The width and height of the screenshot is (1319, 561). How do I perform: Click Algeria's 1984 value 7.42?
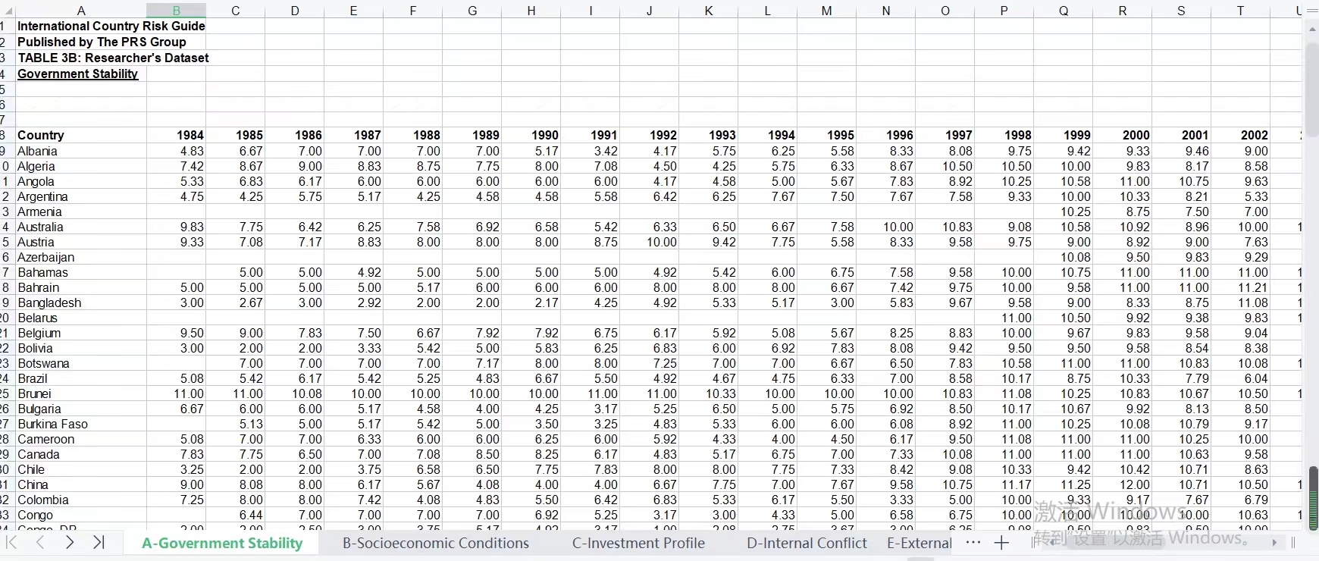(177, 166)
